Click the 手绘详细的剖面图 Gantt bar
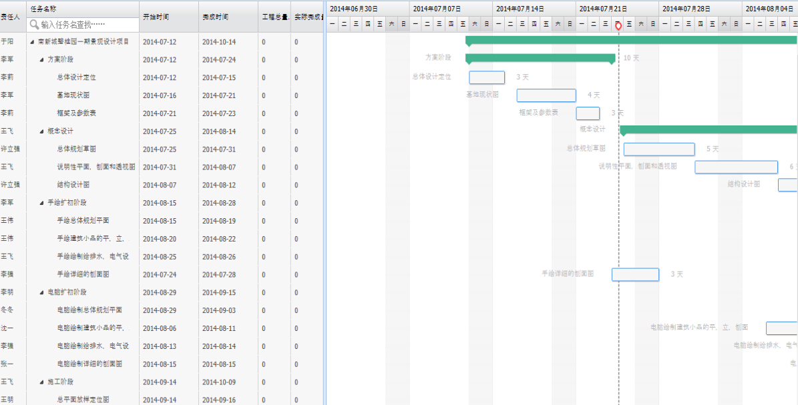The height and width of the screenshot is (405, 798). (x=635, y=274)
